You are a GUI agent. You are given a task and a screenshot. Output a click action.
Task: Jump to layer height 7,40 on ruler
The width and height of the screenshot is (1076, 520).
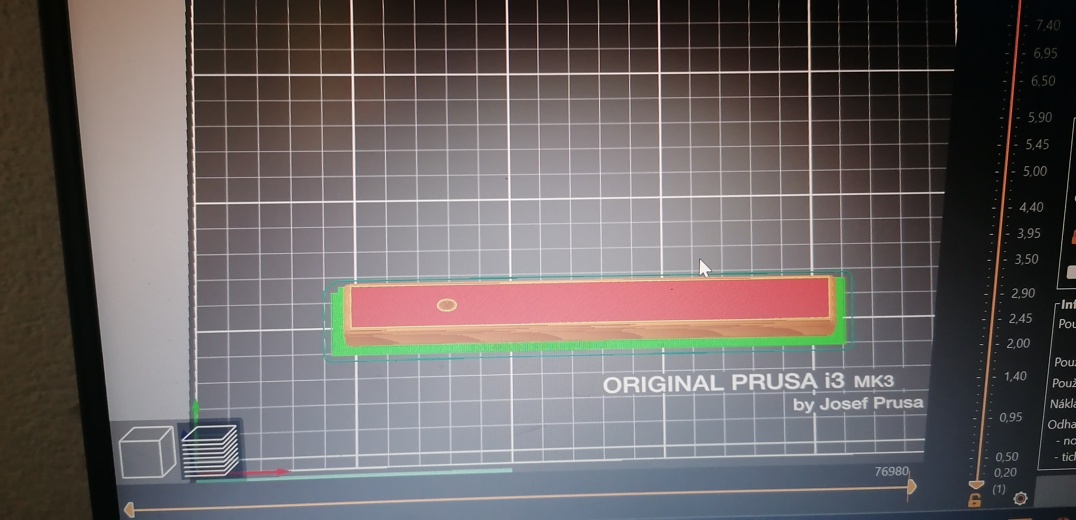click(1048, 26)
